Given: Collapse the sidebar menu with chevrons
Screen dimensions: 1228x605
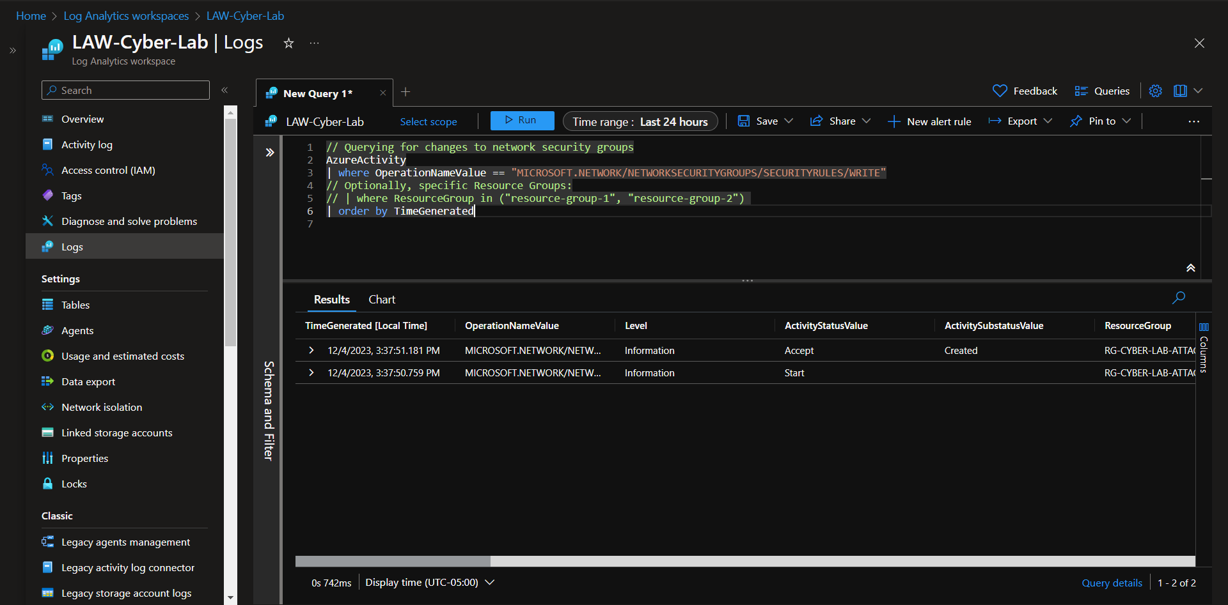Looking at the screenshot, I should pos(224,90).
